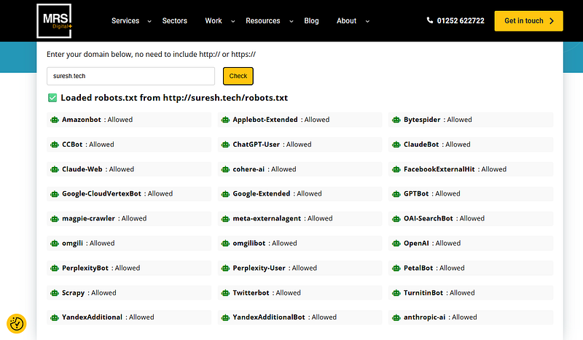Click the robot icon next to Amazonbot
Viewport: 583px width, 340px height.
tap(55, 120)
